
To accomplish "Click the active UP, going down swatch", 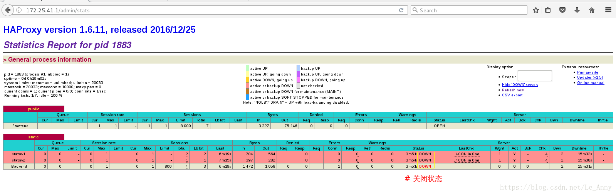I will pos(247,74).
